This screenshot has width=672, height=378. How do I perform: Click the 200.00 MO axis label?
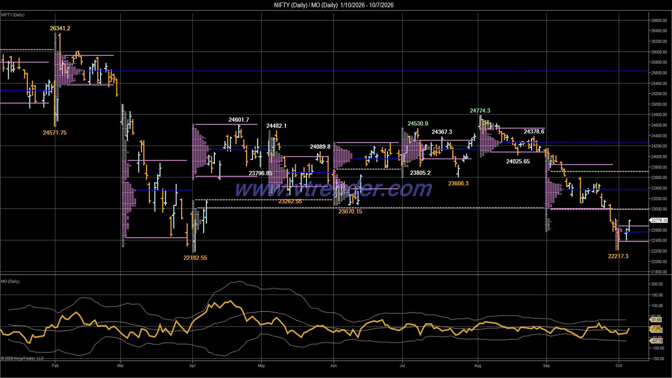point(657,284)
